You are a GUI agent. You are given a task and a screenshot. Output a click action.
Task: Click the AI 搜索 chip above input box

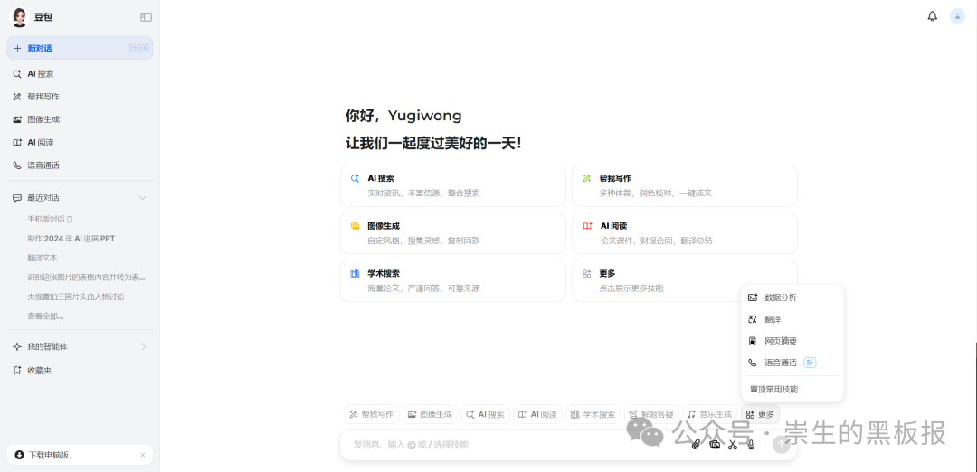click(x=486, y=414)
